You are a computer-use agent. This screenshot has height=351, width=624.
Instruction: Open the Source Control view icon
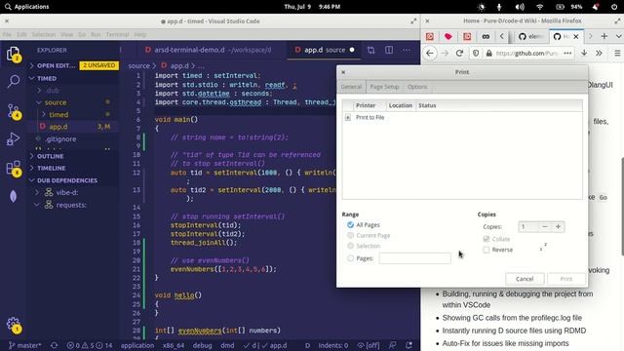coord(13,111)
